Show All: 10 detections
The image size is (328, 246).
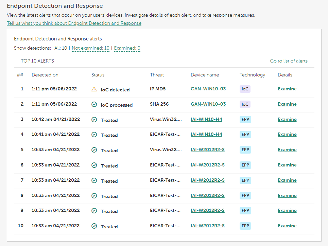pyautogui.click(x=61, y=48)
